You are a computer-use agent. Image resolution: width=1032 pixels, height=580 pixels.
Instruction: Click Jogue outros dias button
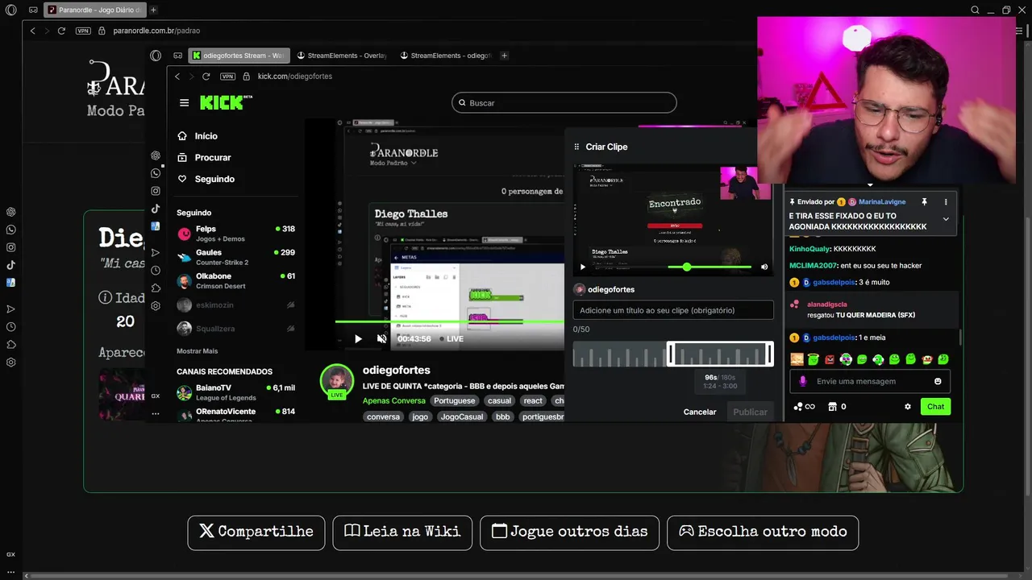coord(569,532)
